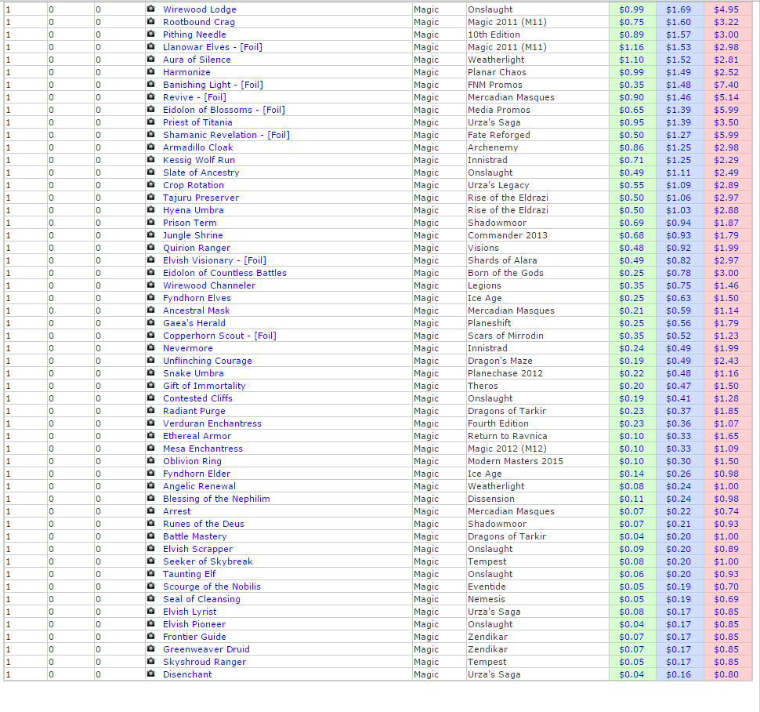The image size is (760, 712).
Task: Open the Arrest card link
Action: click(x=176, y=511)
